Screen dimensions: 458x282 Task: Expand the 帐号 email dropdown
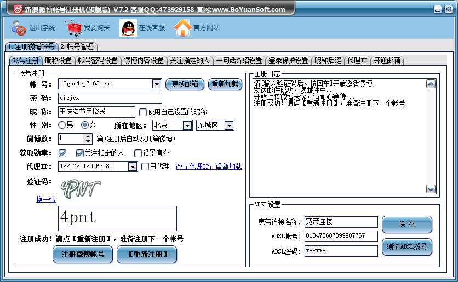[x=157, y=84]
